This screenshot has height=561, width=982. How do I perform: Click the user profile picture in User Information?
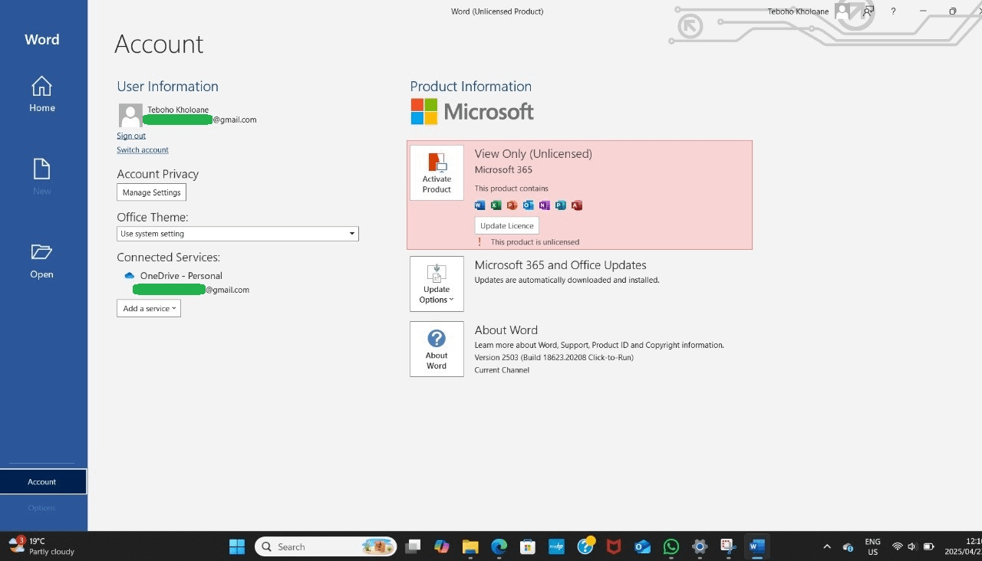(x=130, y=115)
